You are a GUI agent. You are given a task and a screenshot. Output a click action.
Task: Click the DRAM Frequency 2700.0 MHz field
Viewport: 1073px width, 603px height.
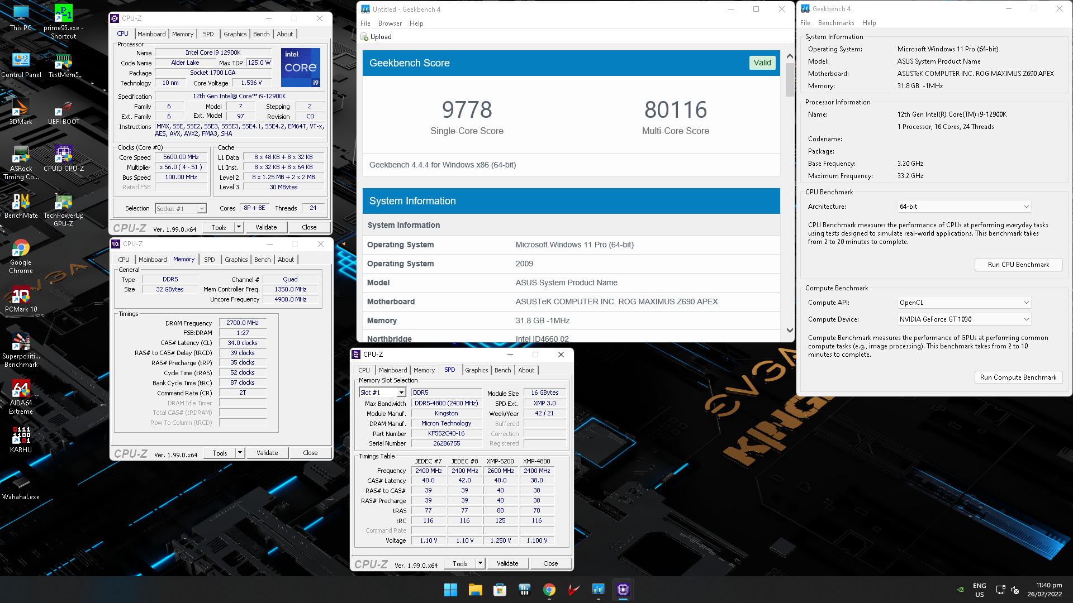(243, 323)
